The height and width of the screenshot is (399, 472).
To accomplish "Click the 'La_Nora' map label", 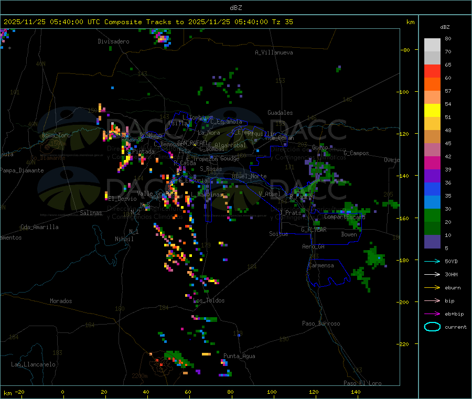I will 209,133.
